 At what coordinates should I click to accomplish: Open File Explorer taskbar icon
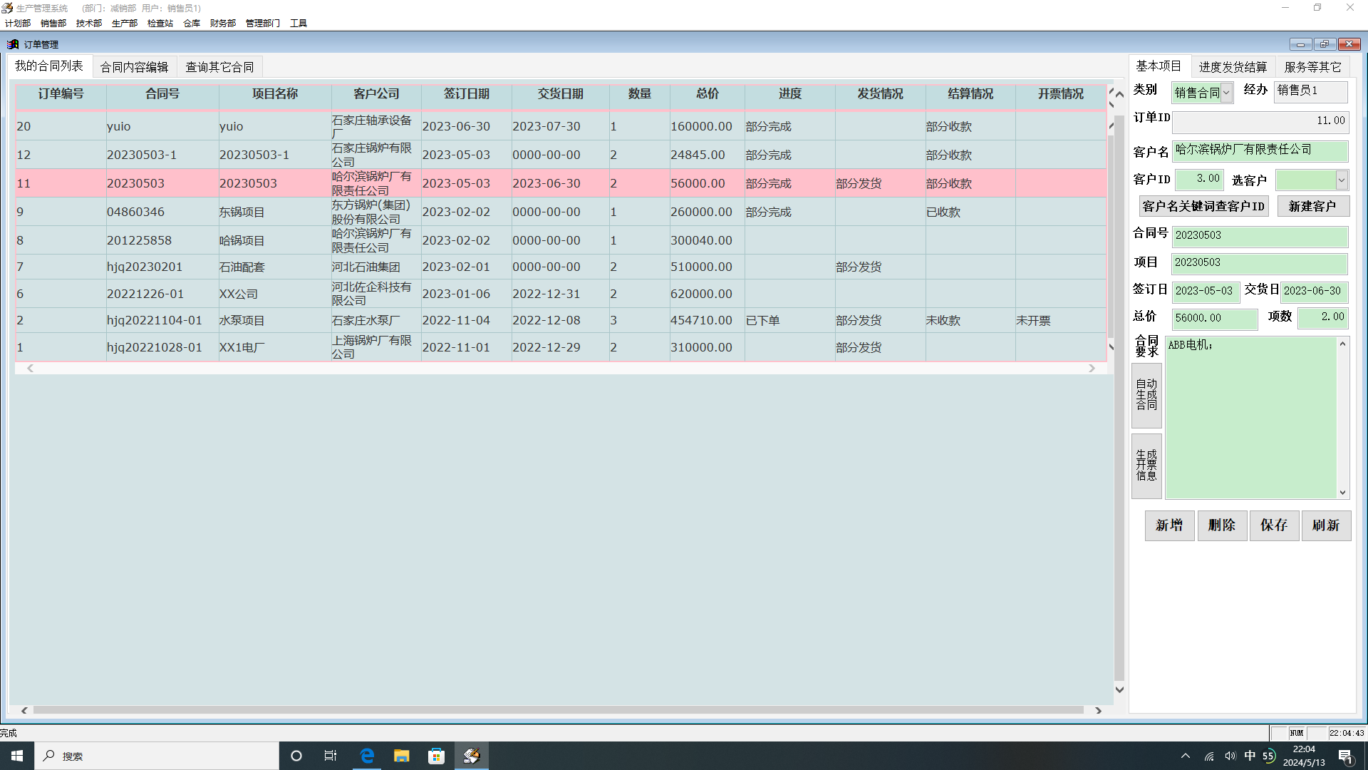pyautogui.click(x=402, y=756)
